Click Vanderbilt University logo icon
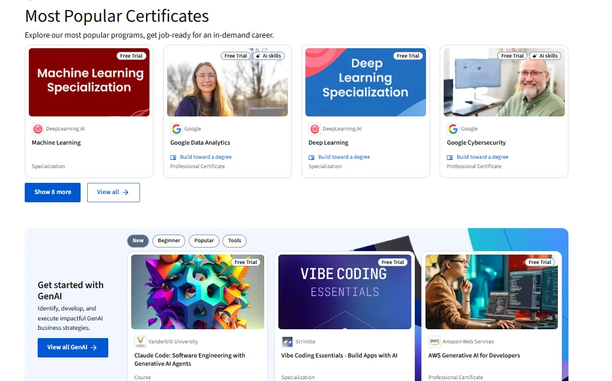The height and width of the screenshot is (381, 612). [x=140, y=342]
